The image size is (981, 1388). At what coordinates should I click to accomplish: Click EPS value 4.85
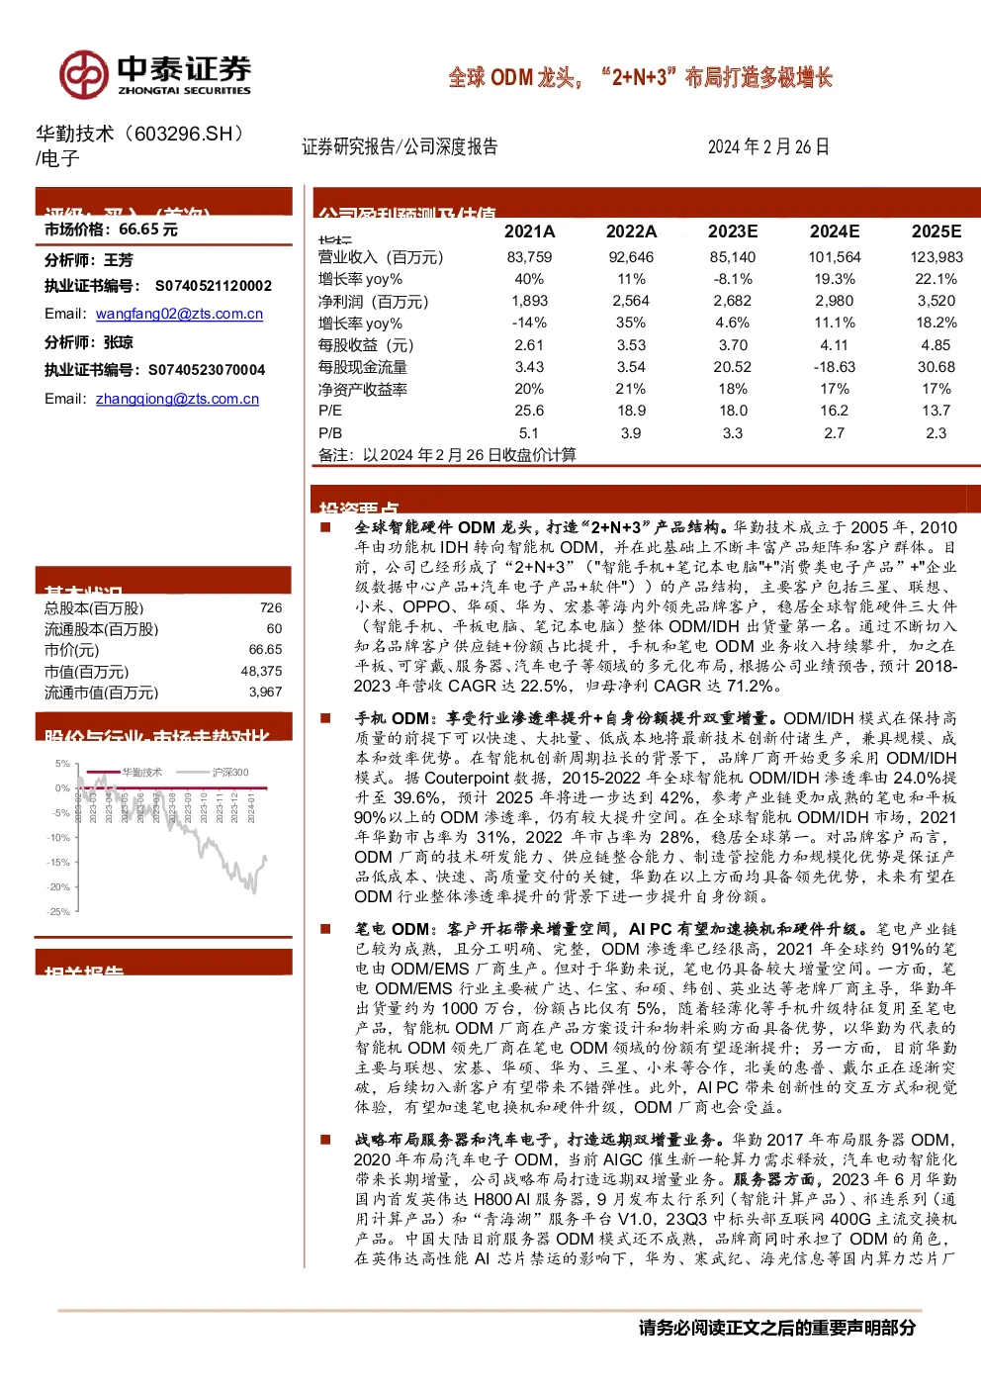(x=936, y=345)
